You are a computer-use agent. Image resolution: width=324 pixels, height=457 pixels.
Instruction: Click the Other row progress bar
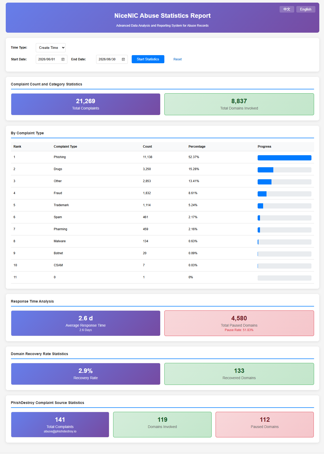[285, 182]
